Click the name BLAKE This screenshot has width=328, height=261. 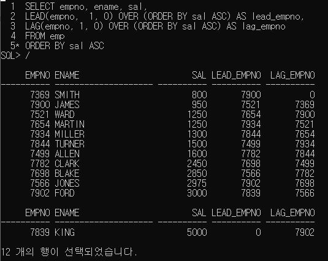[67, 173]
